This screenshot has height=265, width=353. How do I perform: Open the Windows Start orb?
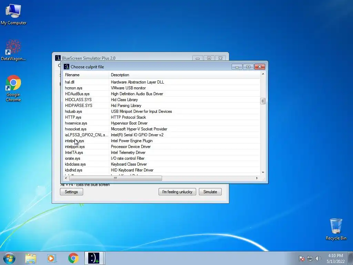click(x=9, y=258)
